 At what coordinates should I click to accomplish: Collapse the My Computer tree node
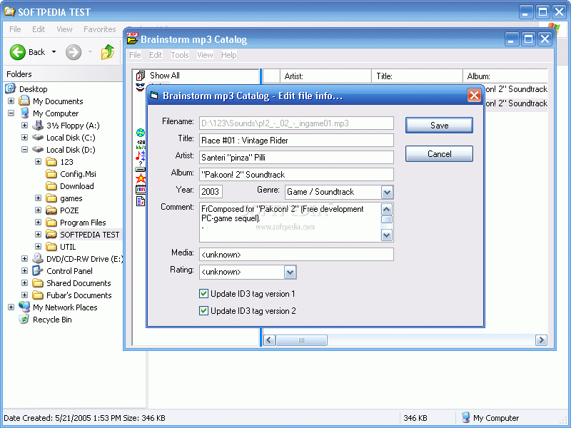coord(11,113)
